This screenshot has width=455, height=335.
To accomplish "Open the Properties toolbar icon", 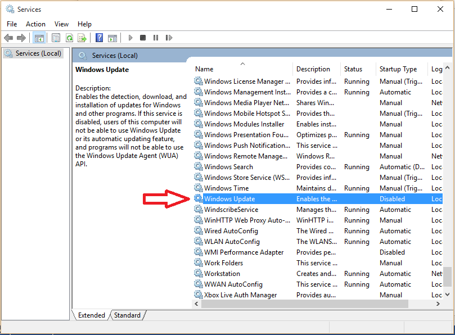I will pyautogui.click(x=56, y=38).
